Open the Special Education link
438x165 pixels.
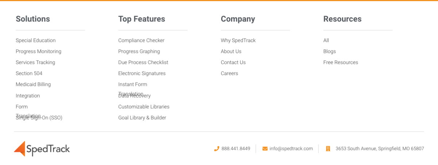click(x=36, y=41)
